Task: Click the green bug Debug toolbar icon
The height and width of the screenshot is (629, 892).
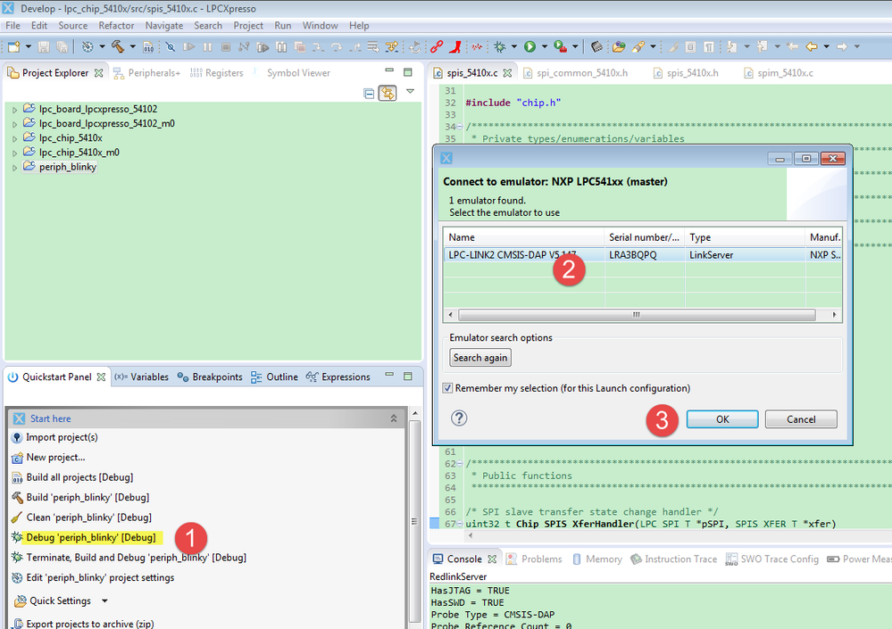Action: [500, 46]
